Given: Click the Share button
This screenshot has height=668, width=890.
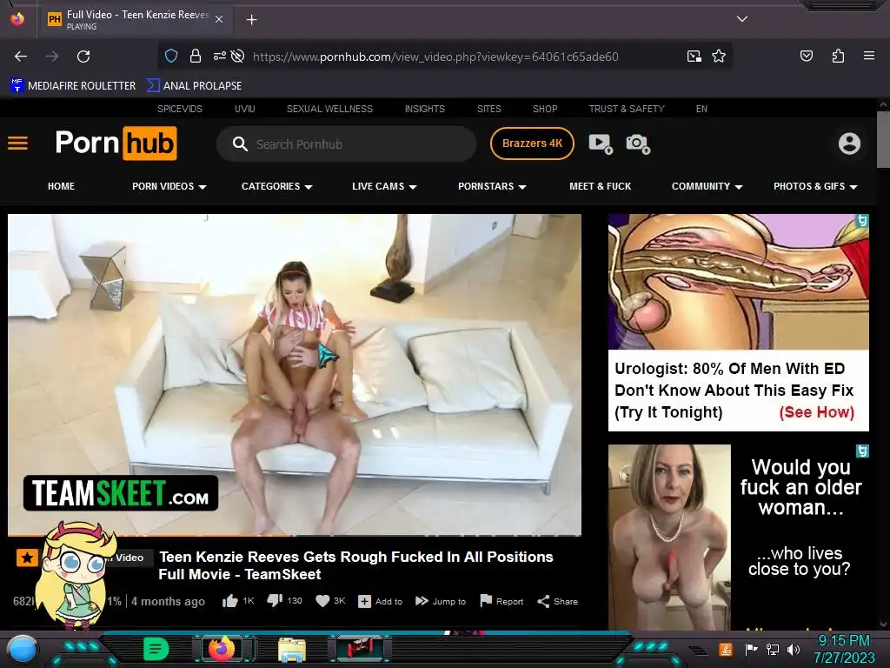Looking at the screenshot, I should click(557, 601).
